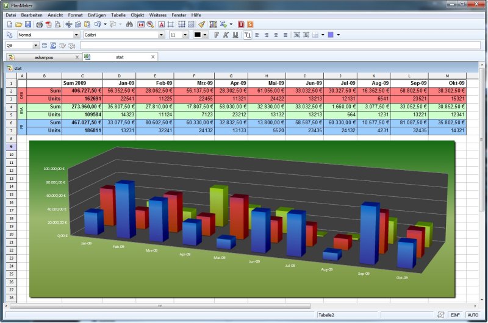The height and width of the screenshot is (323, 488).
Task: Open the TextMaker red T icon
Action: point(241,24)
